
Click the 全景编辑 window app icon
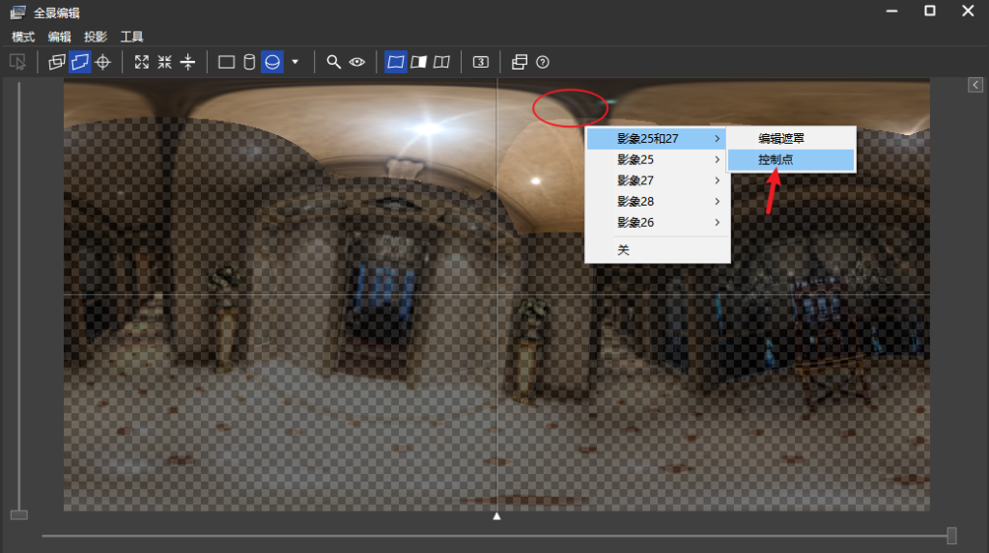(17, 12)
